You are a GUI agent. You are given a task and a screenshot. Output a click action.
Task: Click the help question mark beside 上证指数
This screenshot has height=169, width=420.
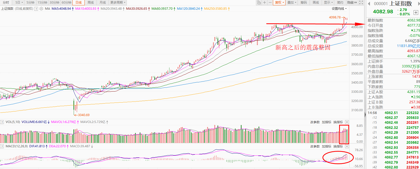(x=36, y=9)
